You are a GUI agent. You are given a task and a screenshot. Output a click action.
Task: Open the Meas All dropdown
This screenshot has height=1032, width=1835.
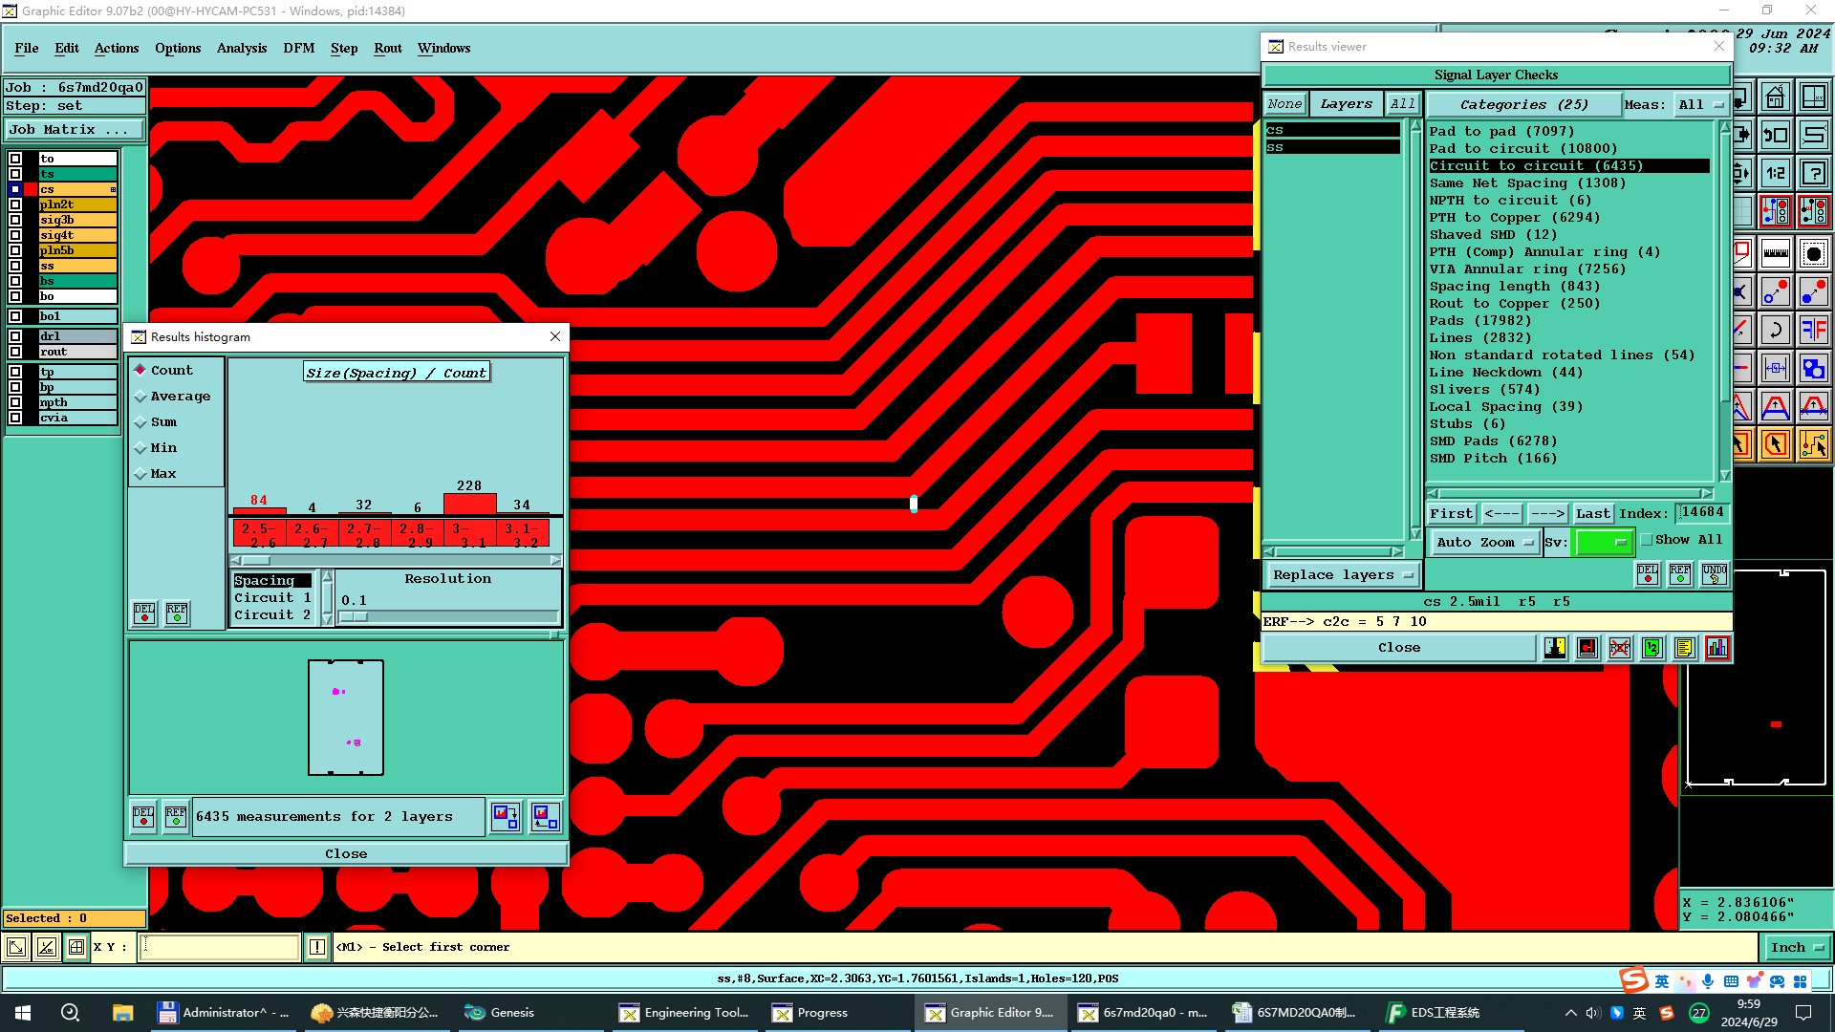1701,104
